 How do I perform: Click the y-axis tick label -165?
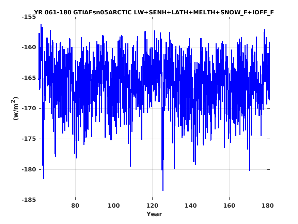(x=29, y=78)
